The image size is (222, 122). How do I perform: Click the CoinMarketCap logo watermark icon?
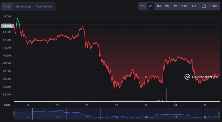click(187, 77)
